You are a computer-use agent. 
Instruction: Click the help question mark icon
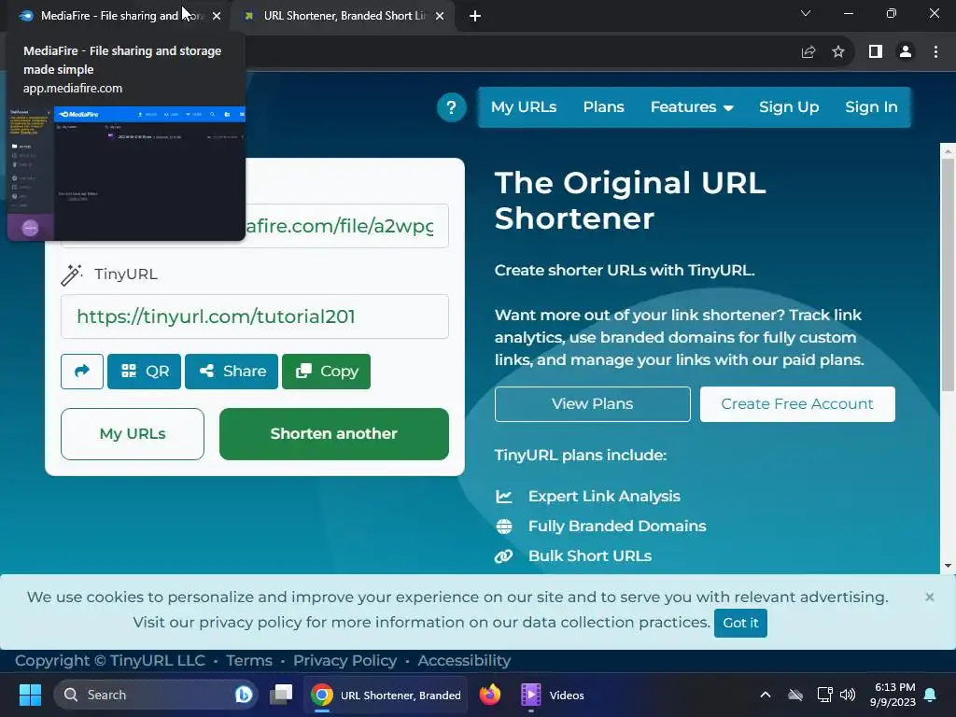(x=451, y=107)
